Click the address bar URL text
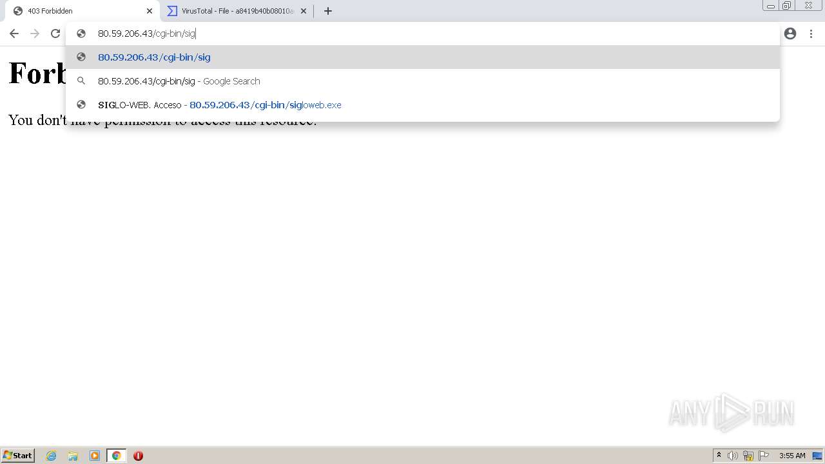Viewport: 825px width, 464px height. point(146,34)
